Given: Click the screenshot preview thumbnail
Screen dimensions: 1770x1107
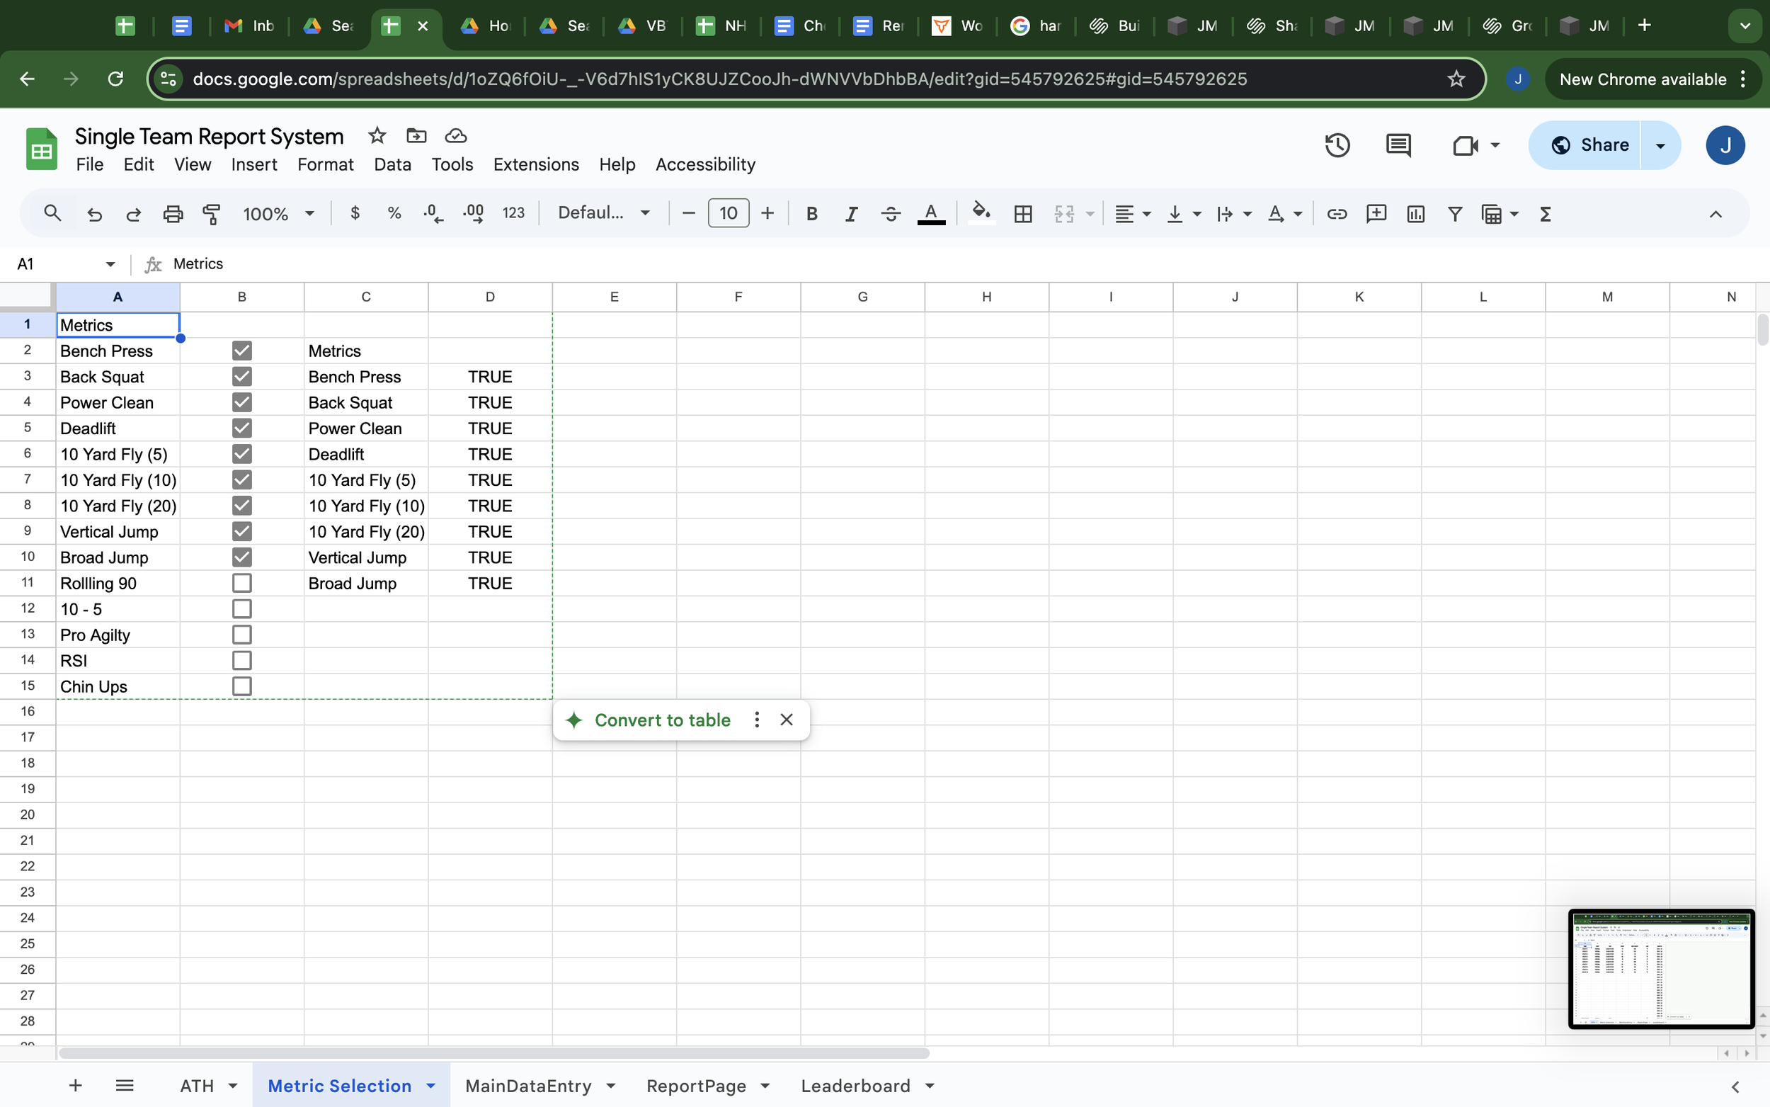Looking at the screenshot, I should tap(1661, 969).
